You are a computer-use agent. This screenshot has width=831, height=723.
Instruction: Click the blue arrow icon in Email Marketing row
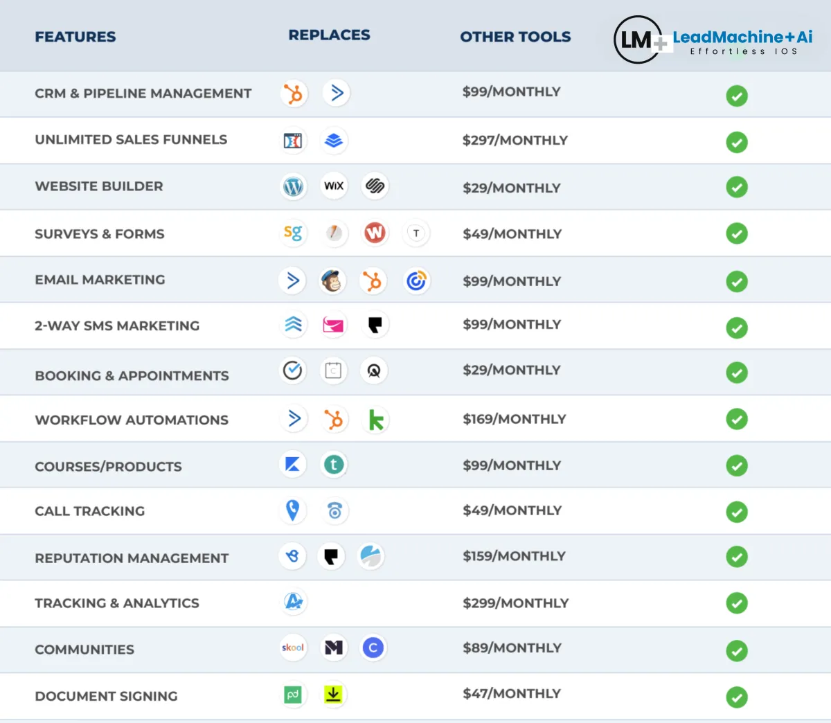coord(293,280)
